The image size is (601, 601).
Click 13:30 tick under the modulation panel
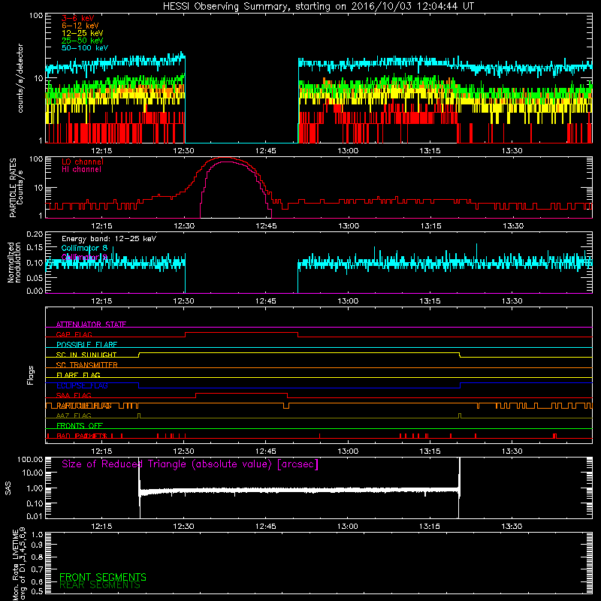point(512,301)
